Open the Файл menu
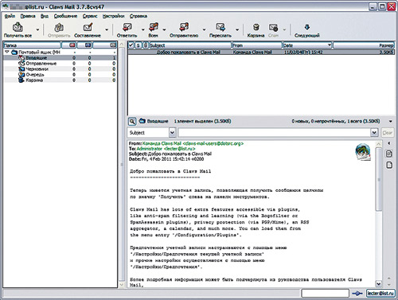Screen dimensions: 398x300 pos(10,16)
